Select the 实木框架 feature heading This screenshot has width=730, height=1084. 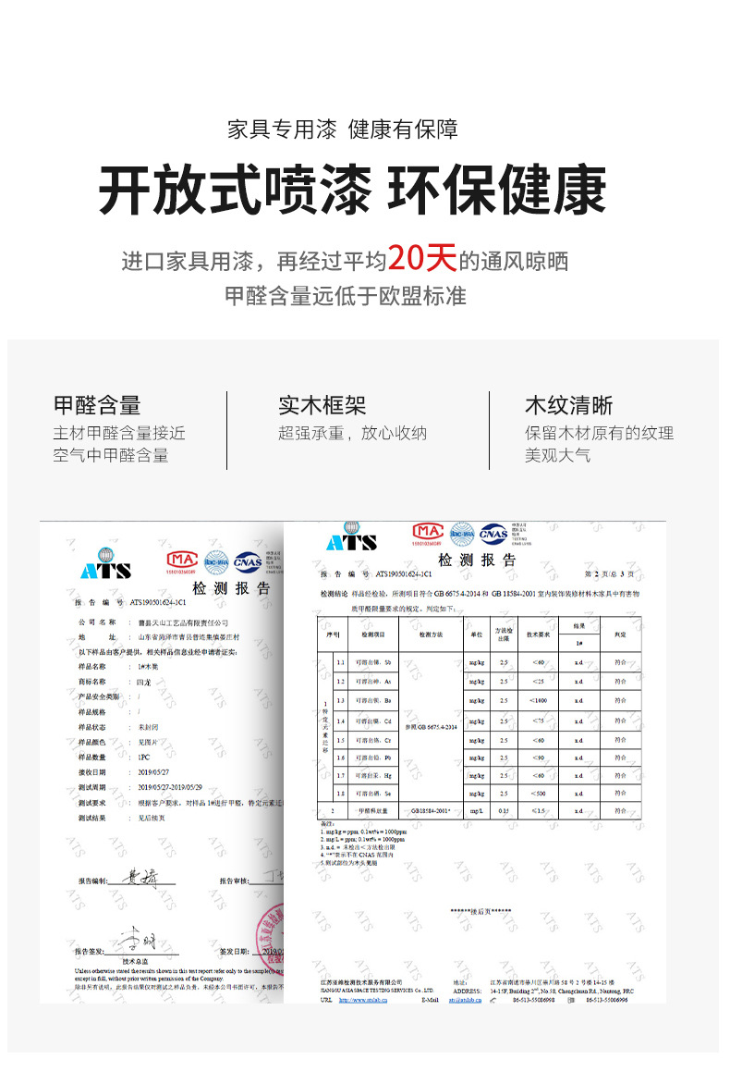click(322, 405)
